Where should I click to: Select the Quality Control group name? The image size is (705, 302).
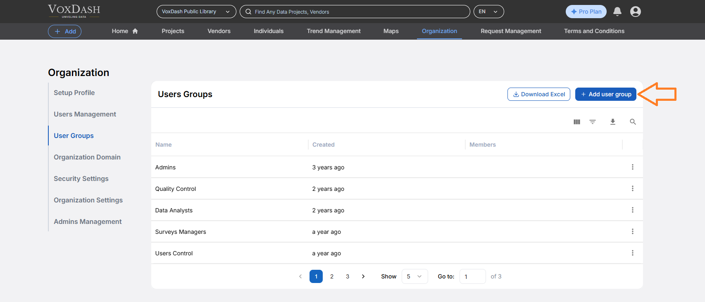176,189
